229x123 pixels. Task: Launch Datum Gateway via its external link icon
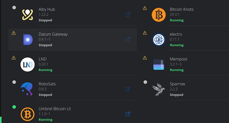(128, 40)
